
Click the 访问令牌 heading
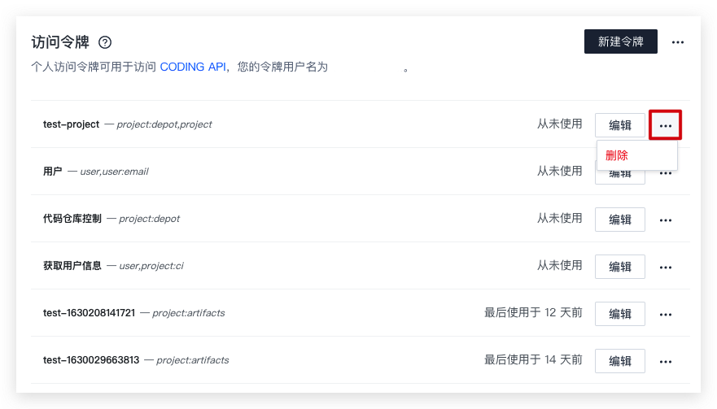(x=60, y=42)
